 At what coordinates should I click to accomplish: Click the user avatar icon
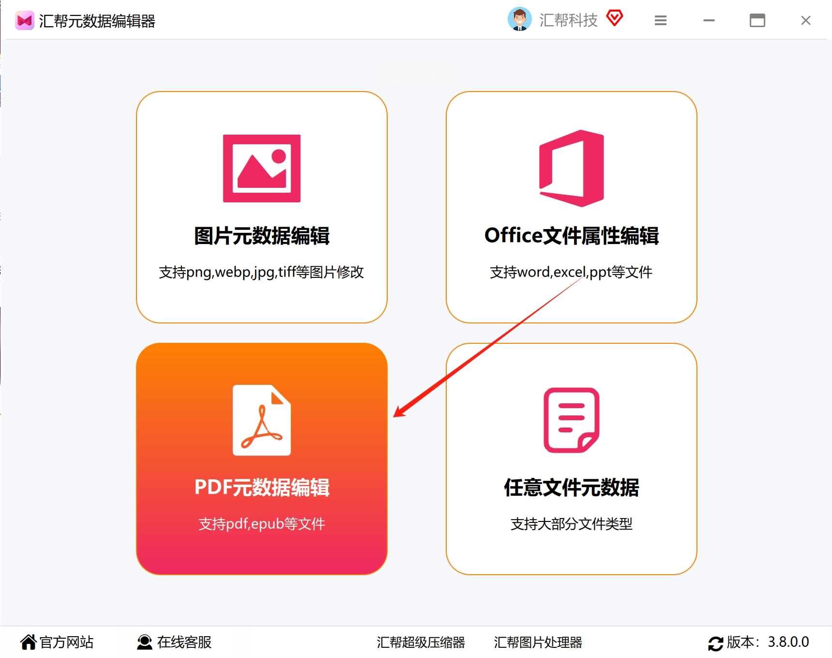(x=519, y=19)
